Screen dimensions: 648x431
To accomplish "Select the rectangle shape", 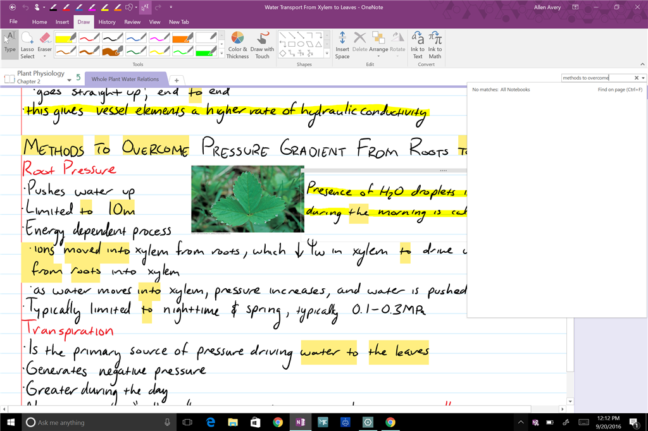I will [292, 44].
